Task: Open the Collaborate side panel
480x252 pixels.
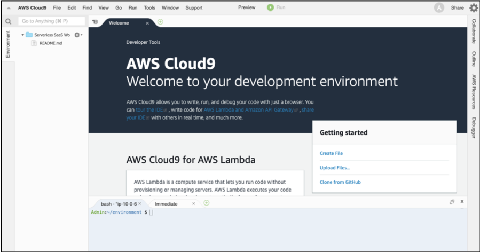Action: tap(474, 31)
